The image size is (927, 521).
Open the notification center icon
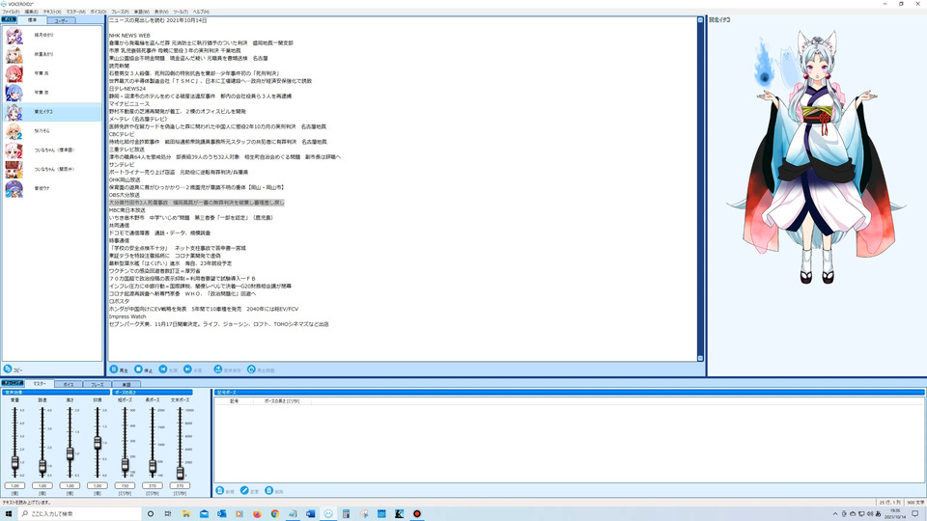pos(915,514)
